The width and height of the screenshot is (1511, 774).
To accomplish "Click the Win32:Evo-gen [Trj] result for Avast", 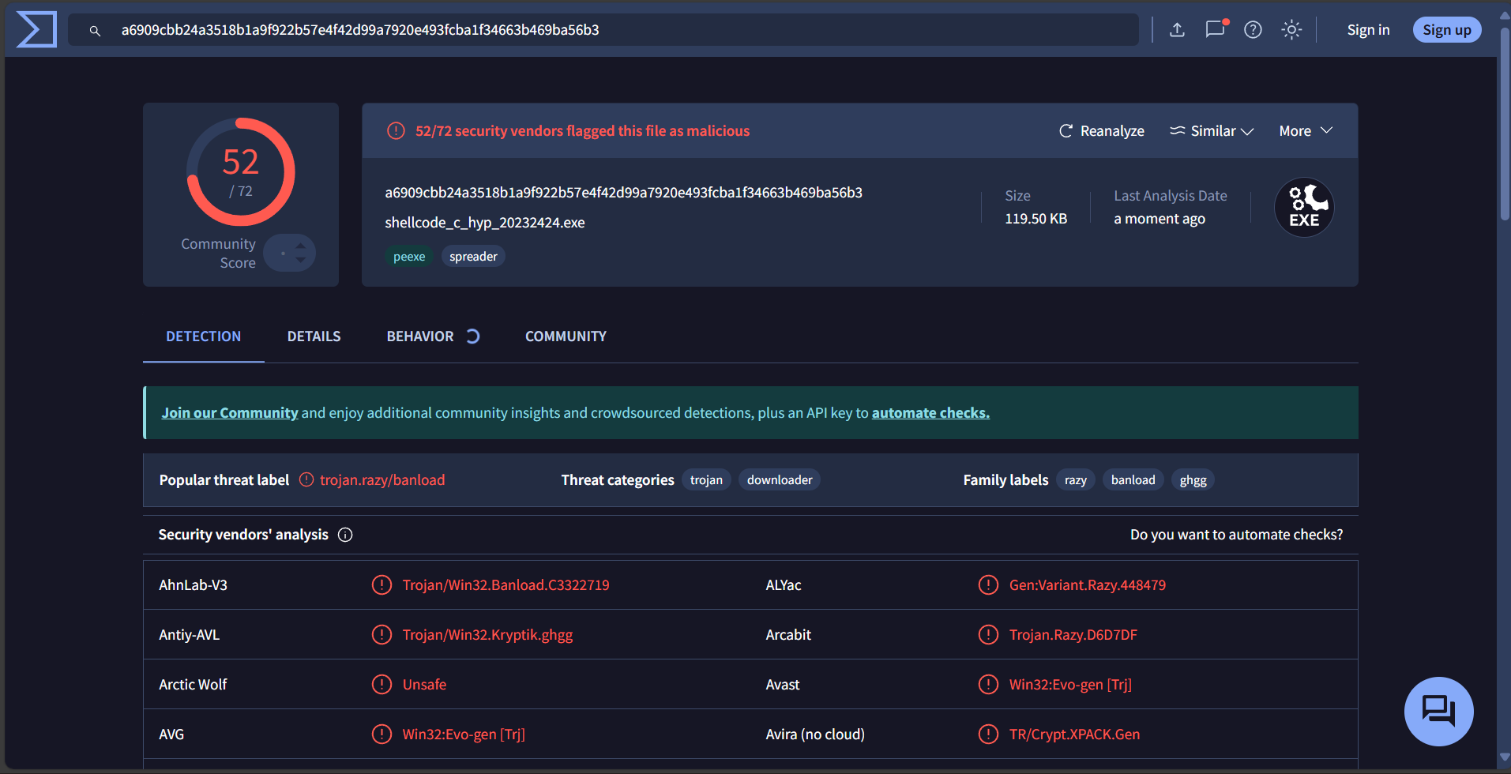I will (1070, 685).
